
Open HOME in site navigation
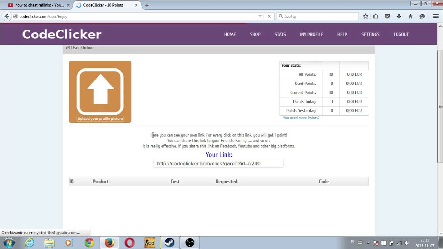click(x=230, y=34)
